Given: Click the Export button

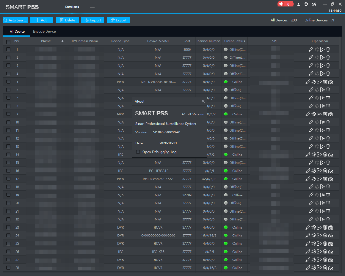Looking at the screenshot, I should coord(118,20).
